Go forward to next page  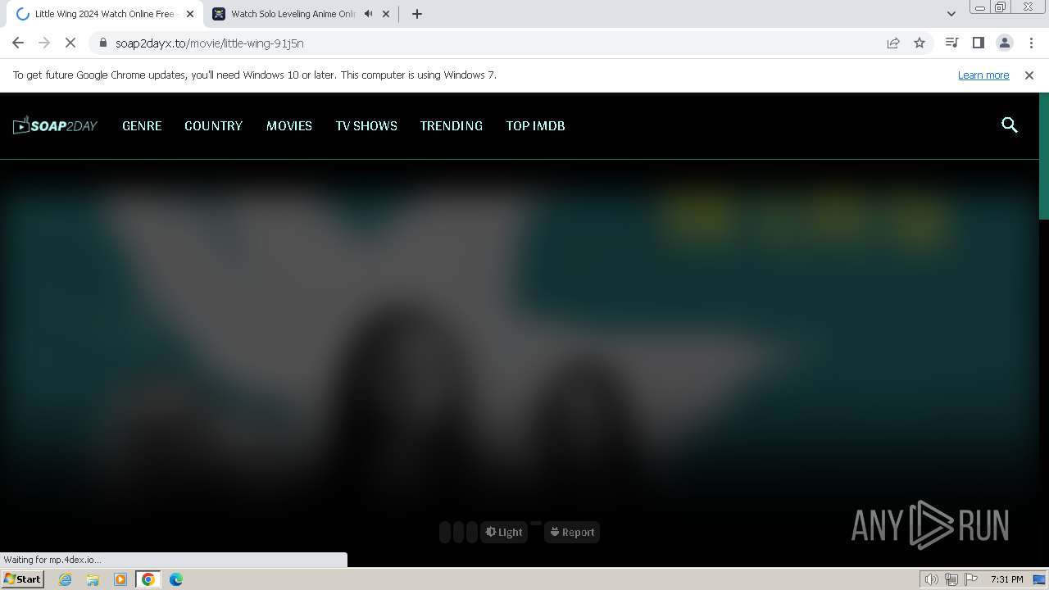click(44, 43)
